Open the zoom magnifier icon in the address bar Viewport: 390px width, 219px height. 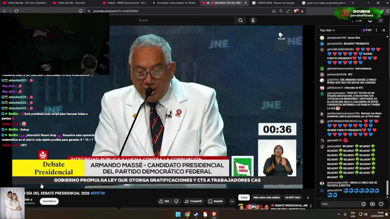(x=281, y=11)
